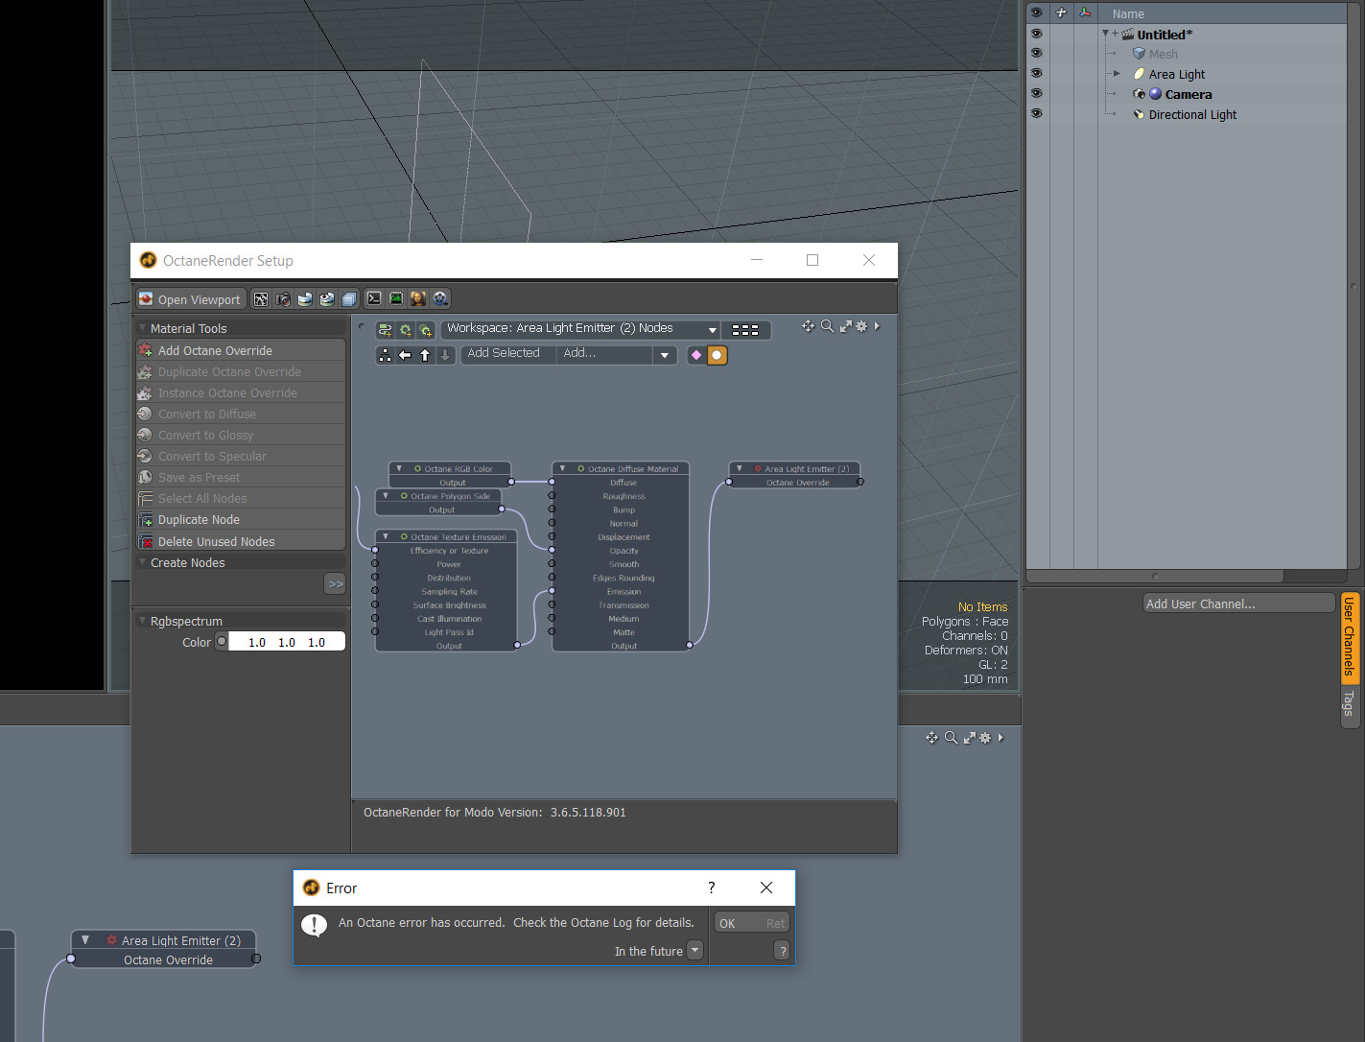Expand the Area Light tree item
The height and width of the screenshot is (1042, 1365).
[x=1117, y=73]
